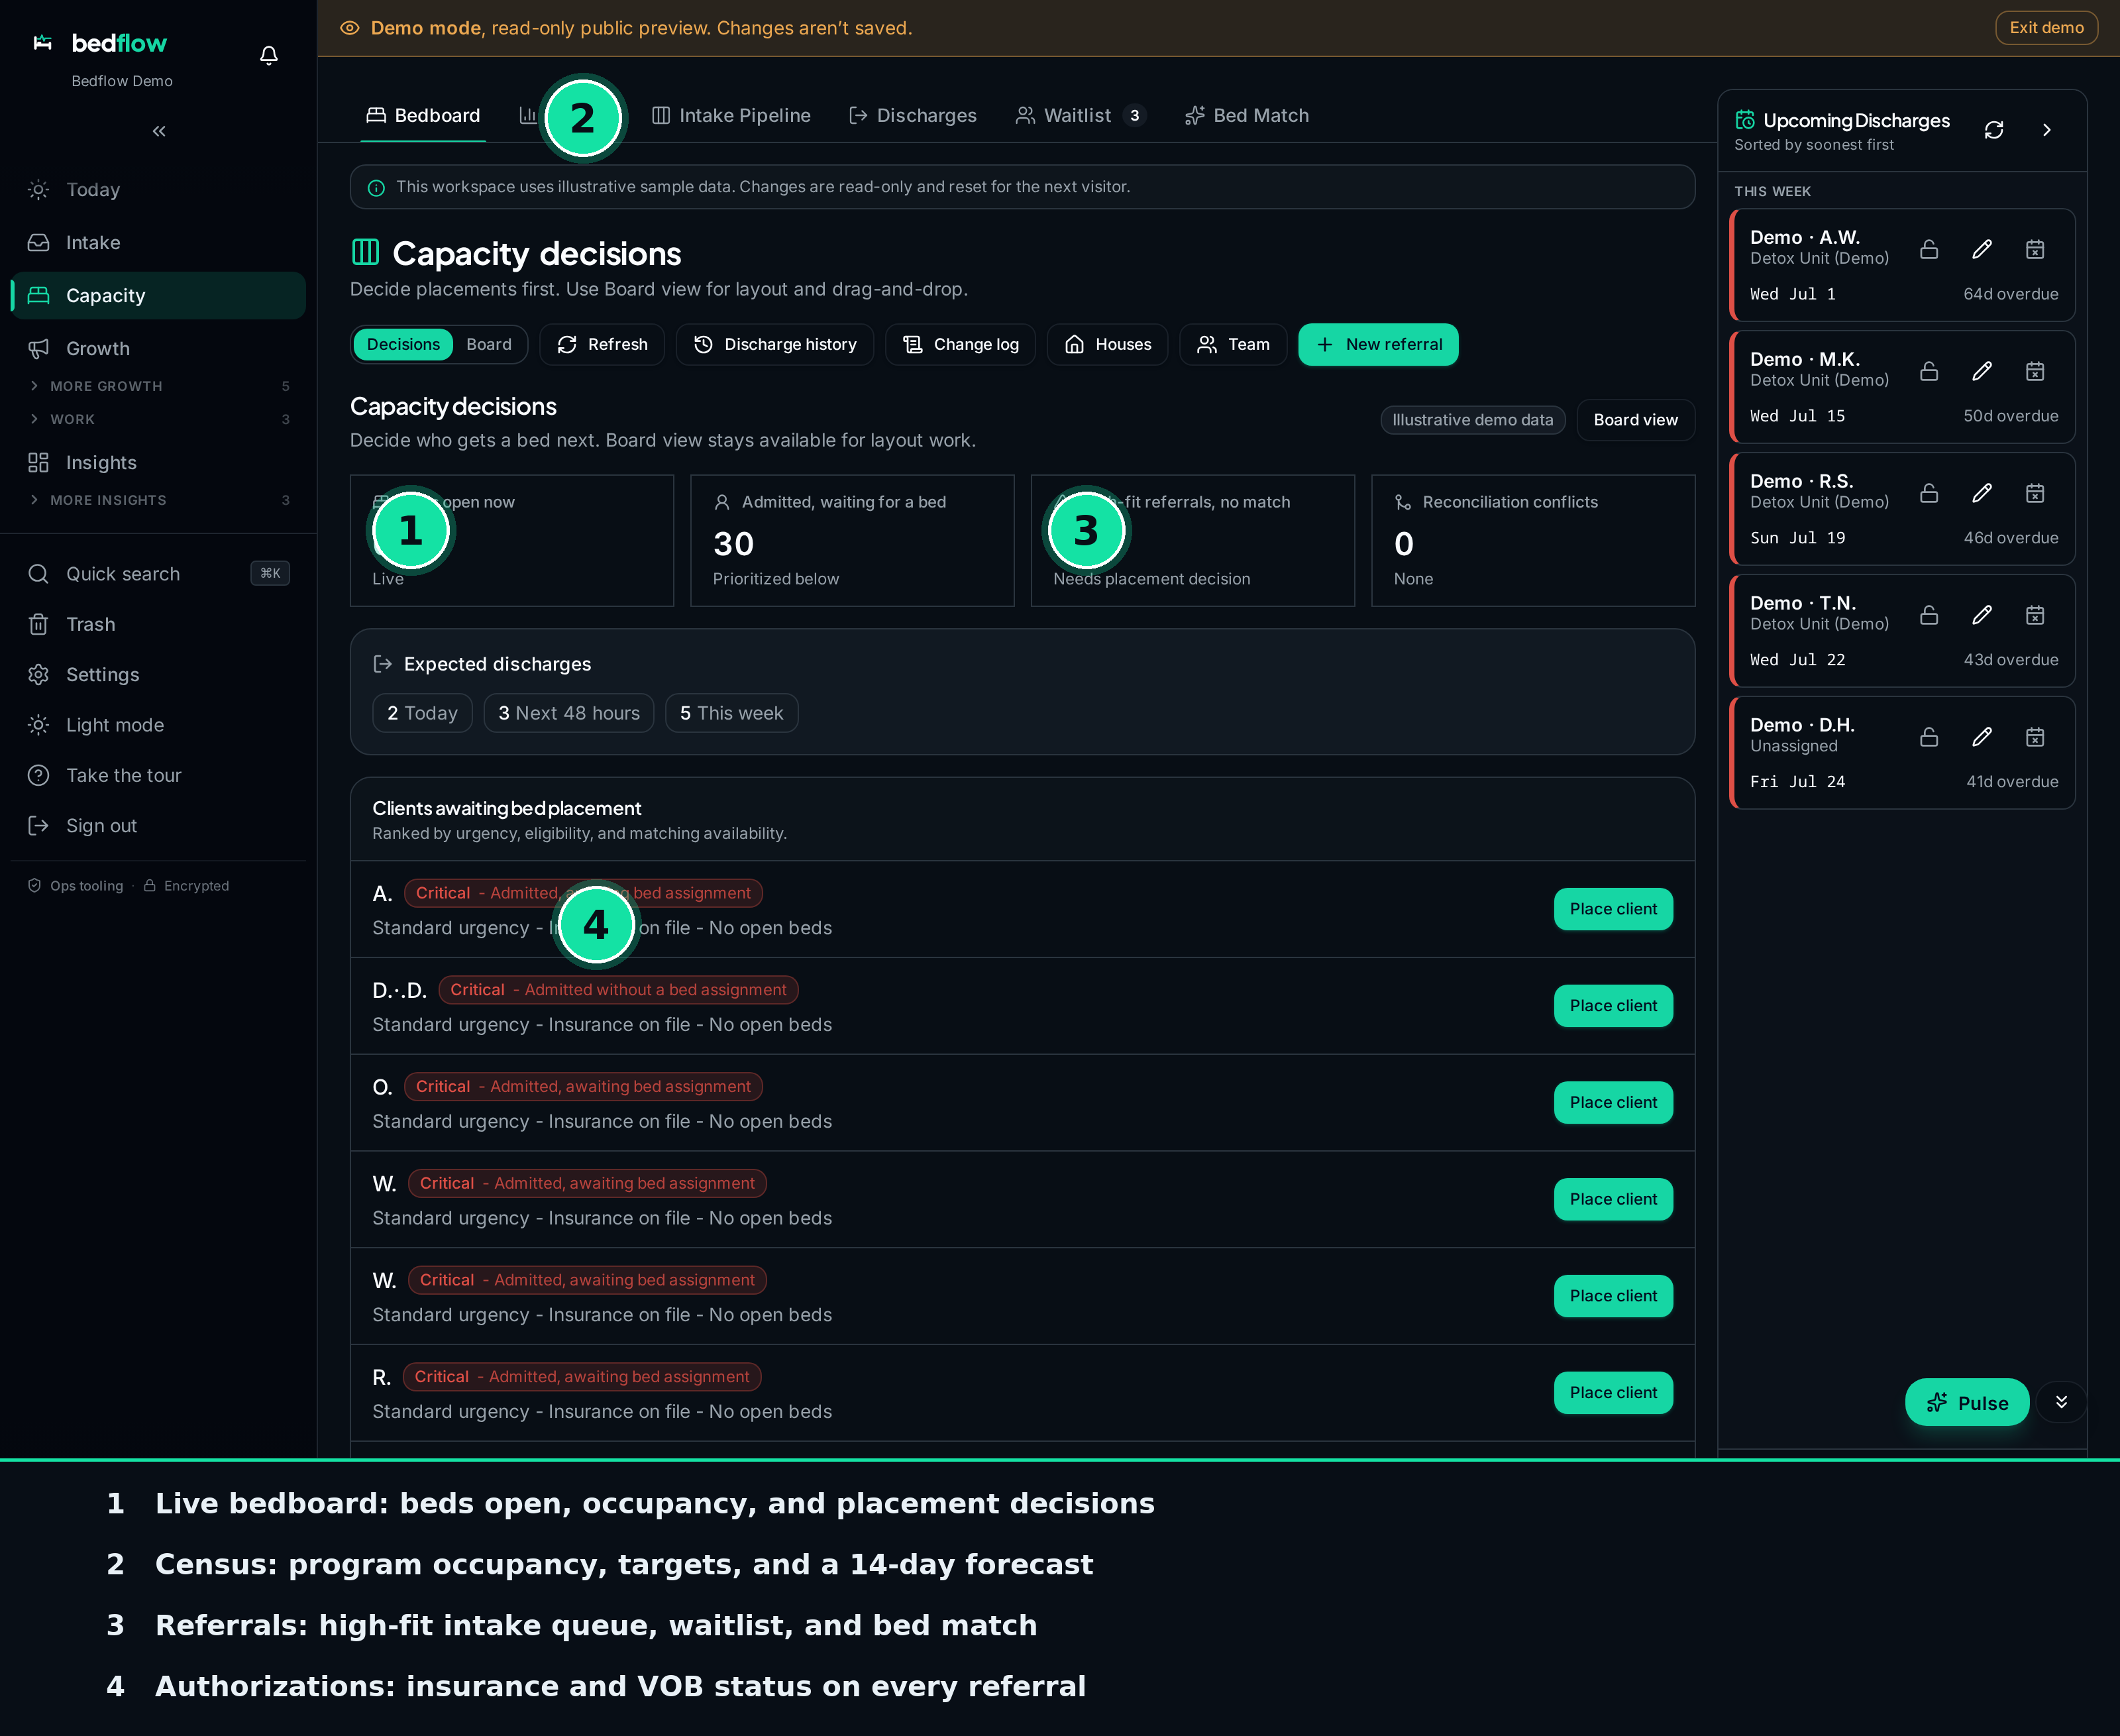This screenshot has width=2120, height=1736.
Task: Open Quick search
Action: 158,574
